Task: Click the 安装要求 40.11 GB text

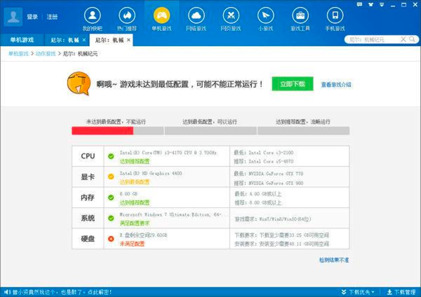Action: click(x=282, y=244)
